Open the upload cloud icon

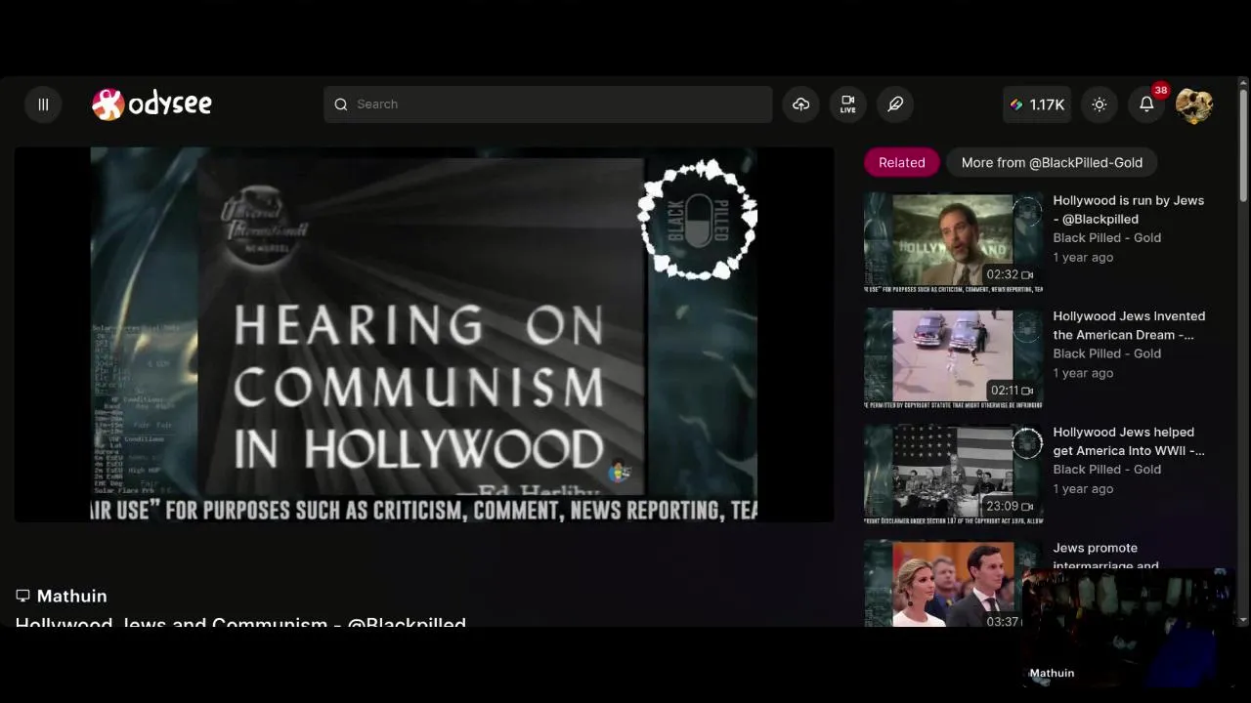click(801, 104)
